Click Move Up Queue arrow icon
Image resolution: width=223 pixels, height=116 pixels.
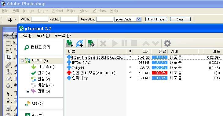146,43
